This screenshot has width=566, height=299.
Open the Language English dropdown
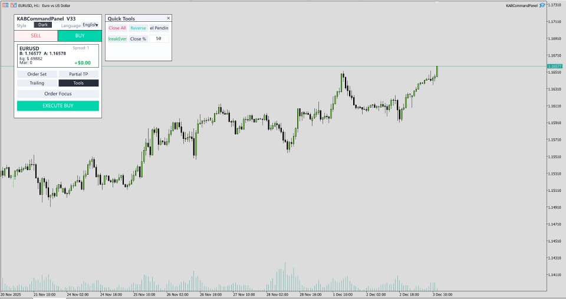pos(90,25)
